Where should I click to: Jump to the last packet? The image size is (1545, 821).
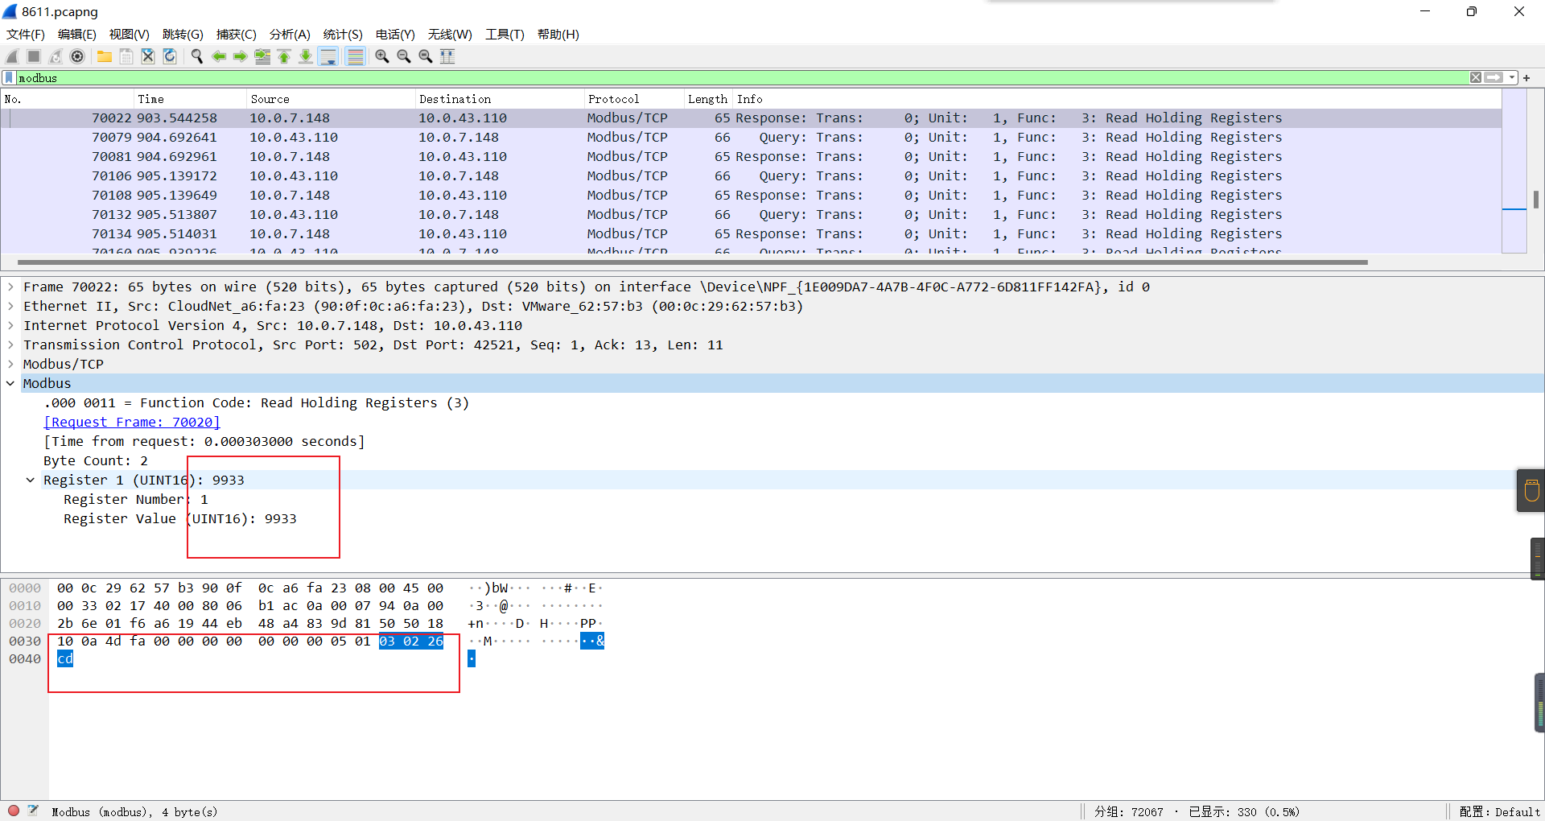(306, 56)
